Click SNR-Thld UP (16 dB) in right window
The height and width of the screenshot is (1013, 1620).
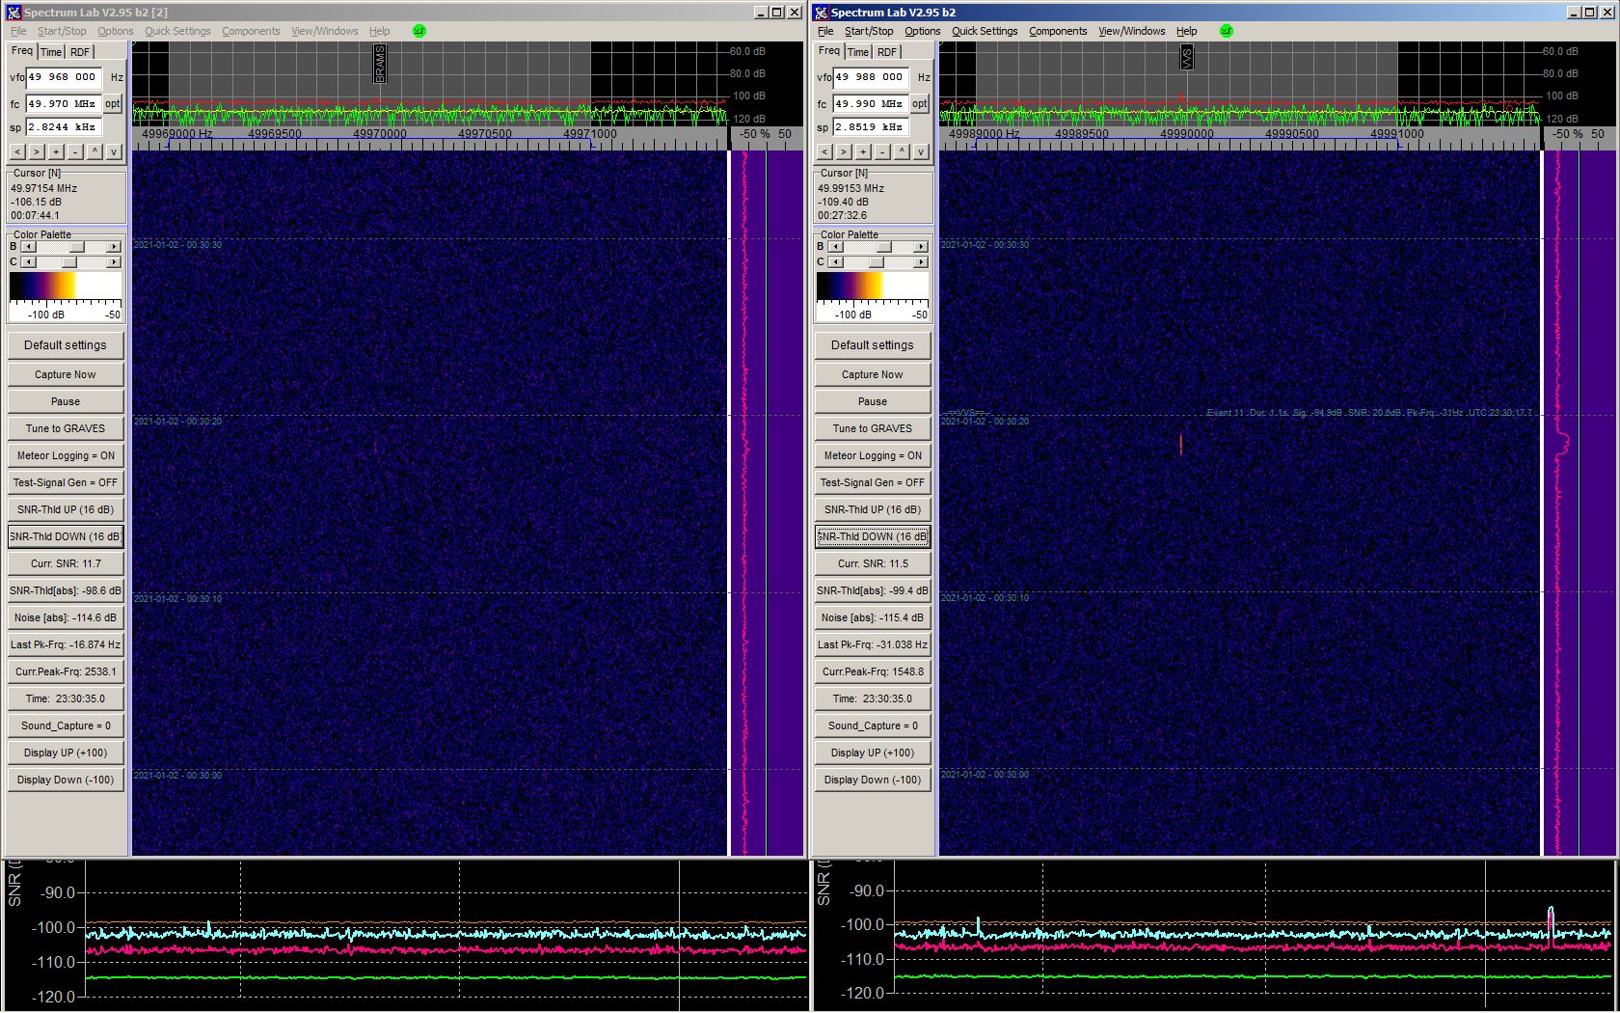click(873, 509)
